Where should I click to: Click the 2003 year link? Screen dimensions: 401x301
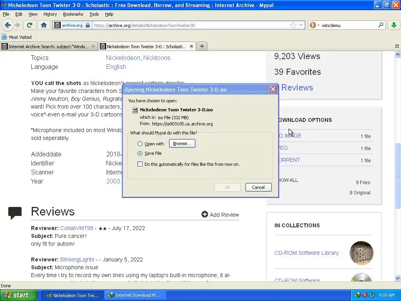[113, 181]
